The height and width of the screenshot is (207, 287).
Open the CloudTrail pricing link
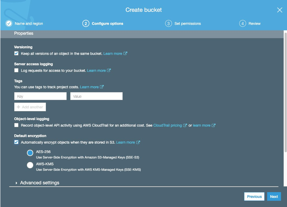tap(168, 126)
